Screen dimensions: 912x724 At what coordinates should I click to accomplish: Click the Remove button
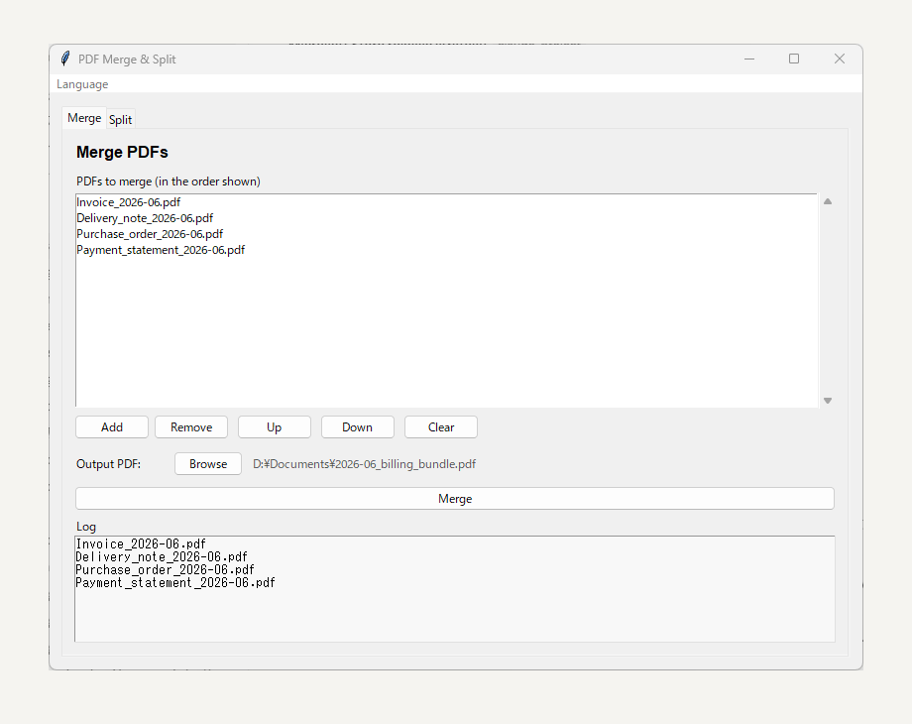(191, 427)
